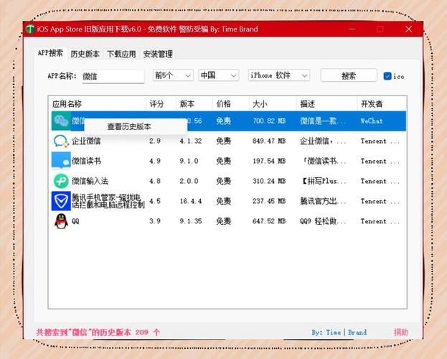
Task: Focus the APP名称 input field
Action: tap(113, 76)
